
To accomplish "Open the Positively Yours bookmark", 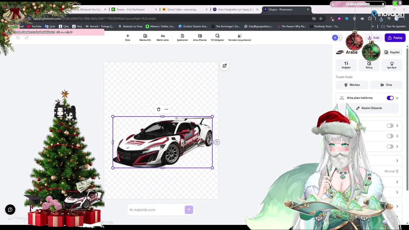I will [x=324, y=27].
